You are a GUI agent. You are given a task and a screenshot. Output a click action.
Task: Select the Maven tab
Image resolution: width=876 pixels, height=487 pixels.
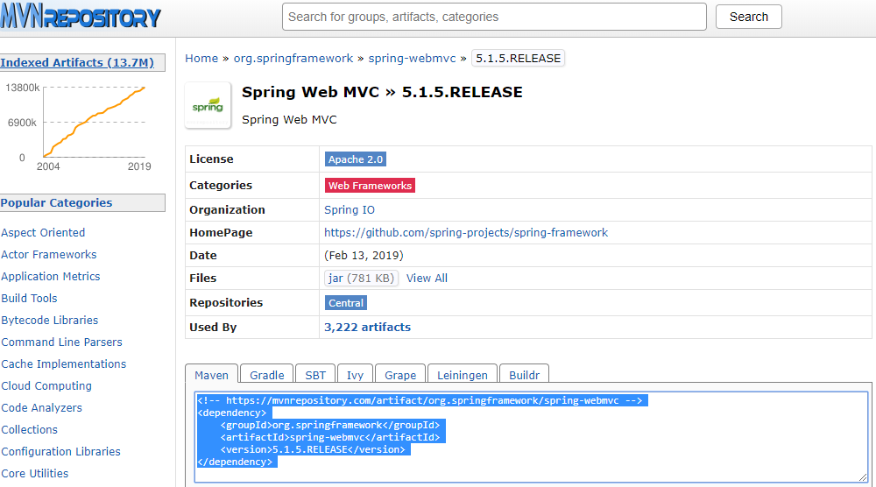pos(211,375)
